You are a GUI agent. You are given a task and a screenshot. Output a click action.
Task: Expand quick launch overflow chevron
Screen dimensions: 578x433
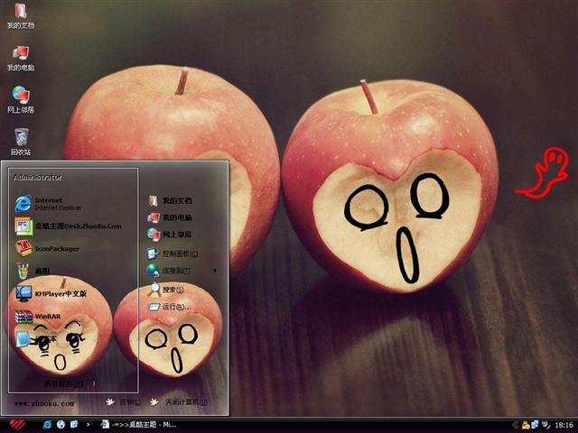click(x=88, y=425)
